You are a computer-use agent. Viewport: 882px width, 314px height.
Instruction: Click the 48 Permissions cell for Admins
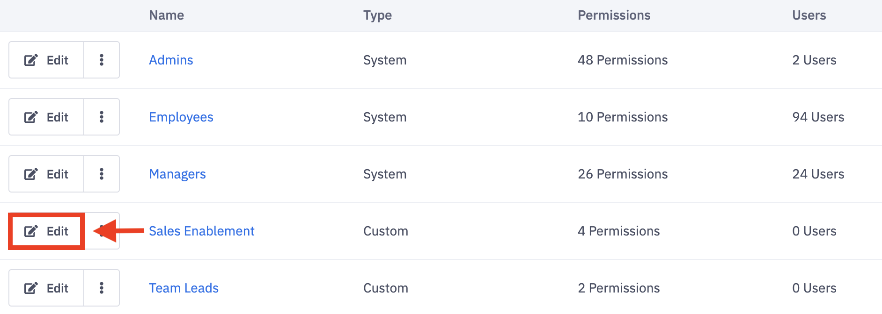tap(622, 60)
